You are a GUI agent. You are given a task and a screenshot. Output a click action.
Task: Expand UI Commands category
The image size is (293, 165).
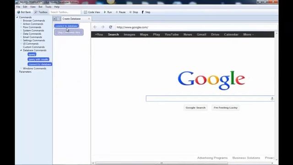point(21,44)
